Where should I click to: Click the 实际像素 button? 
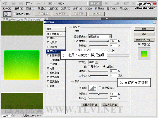[x=43, y=14]
